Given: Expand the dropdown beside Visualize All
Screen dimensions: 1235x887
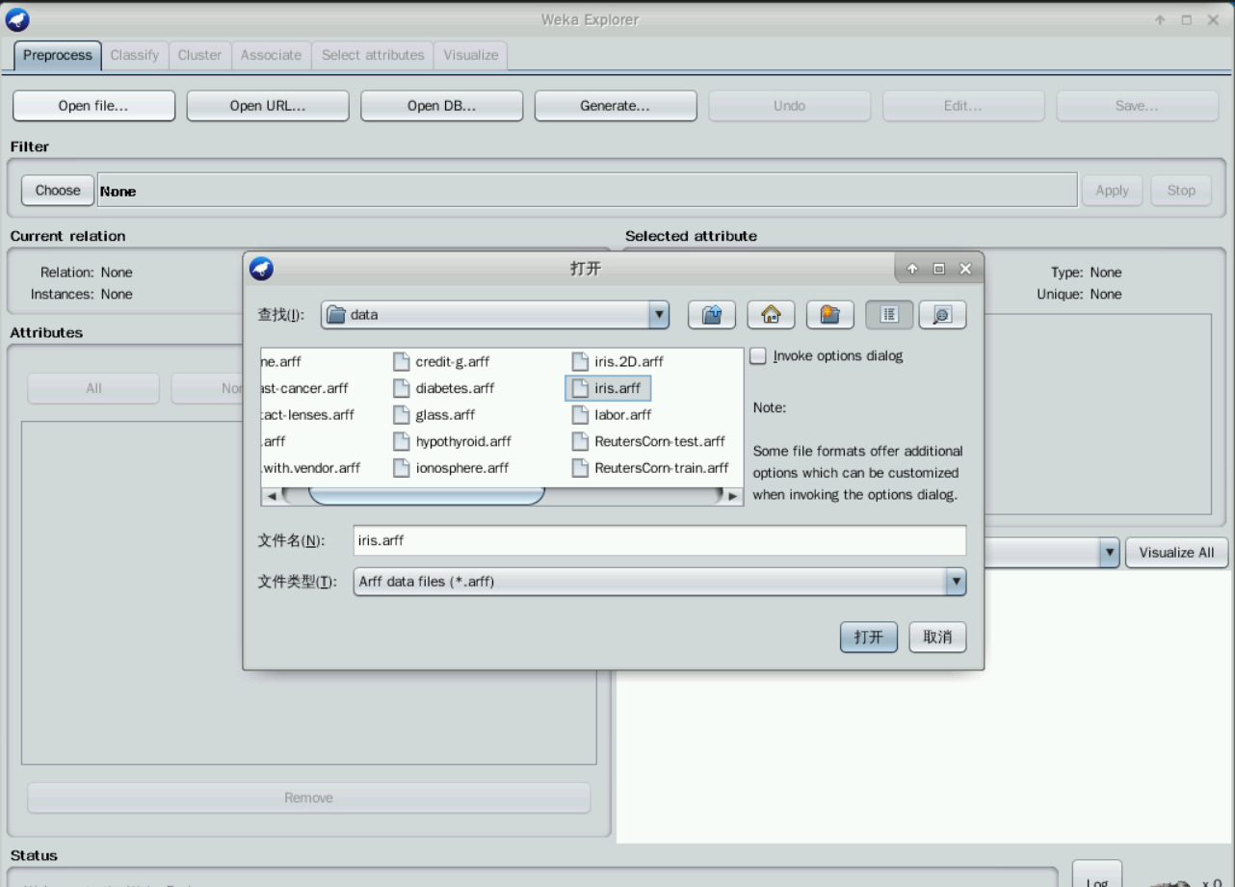Looking at the screenshot, I should [1110, 553].
